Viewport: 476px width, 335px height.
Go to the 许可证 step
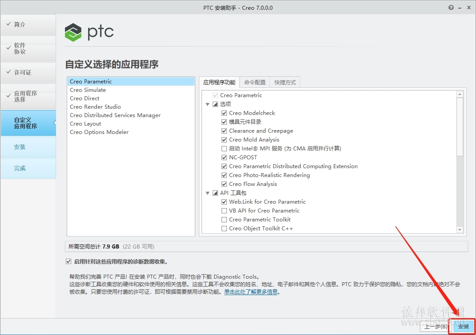pos(28,72)
